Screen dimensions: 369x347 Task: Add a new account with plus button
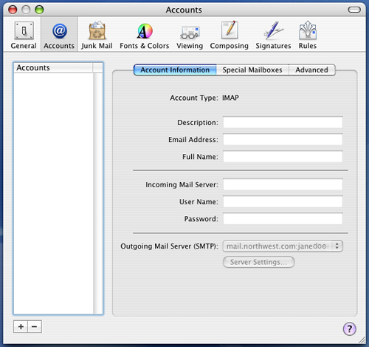21,326
